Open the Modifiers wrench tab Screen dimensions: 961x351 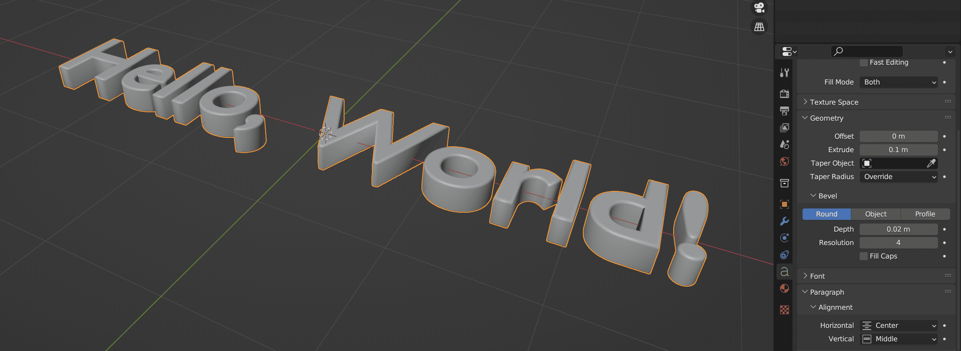click(x=784, y=221)
